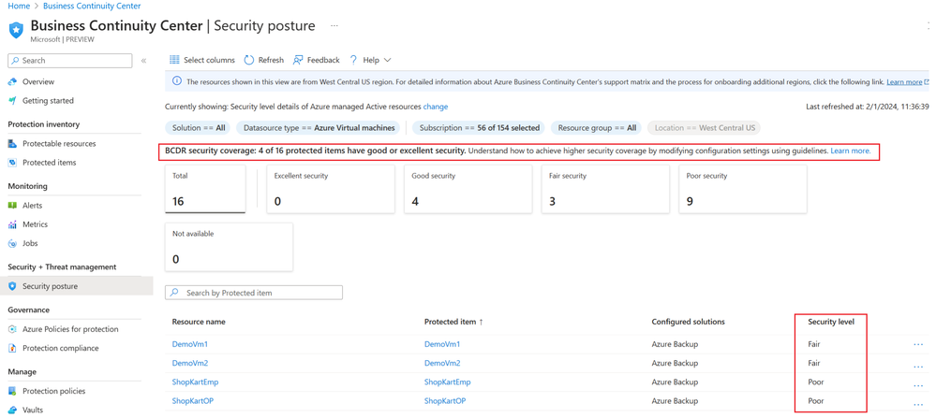Click the Getting started rocket icon
This screenshot has height=418, width=936.
pos(12,101)
